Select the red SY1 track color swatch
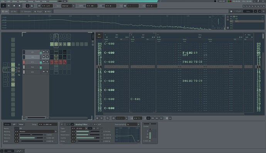 (x=24, y=62)
